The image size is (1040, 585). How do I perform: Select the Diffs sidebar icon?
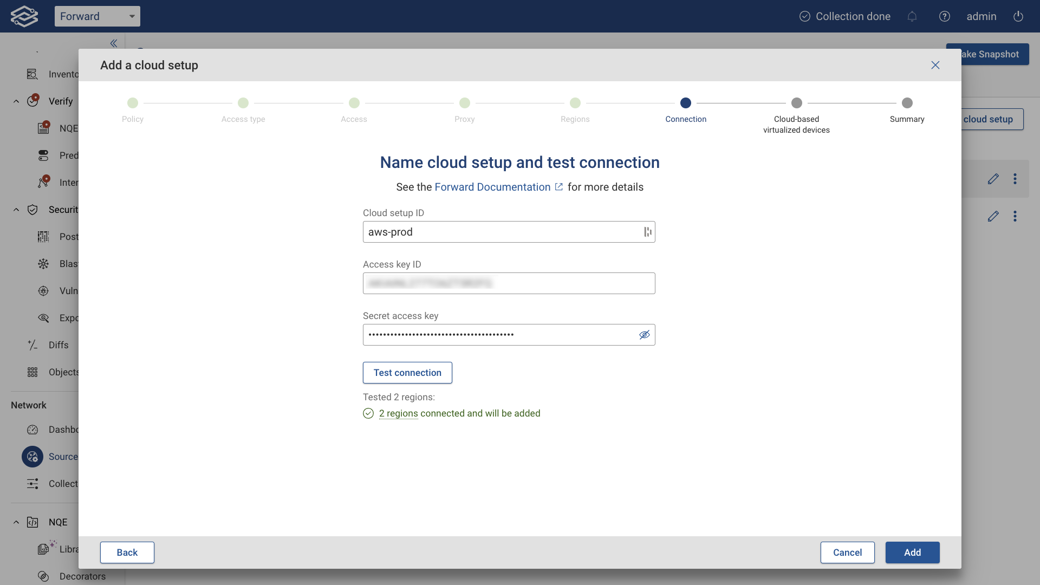coord(33,345)
